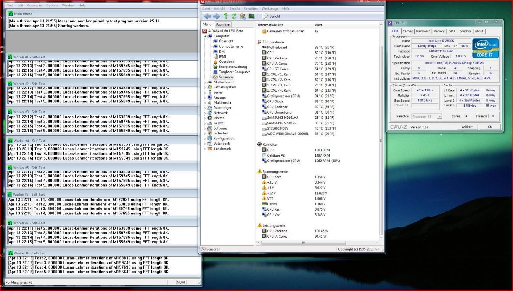Screen dimensions: 513x291
Task: Expand the Server tree node
Action: coord(205,93)
